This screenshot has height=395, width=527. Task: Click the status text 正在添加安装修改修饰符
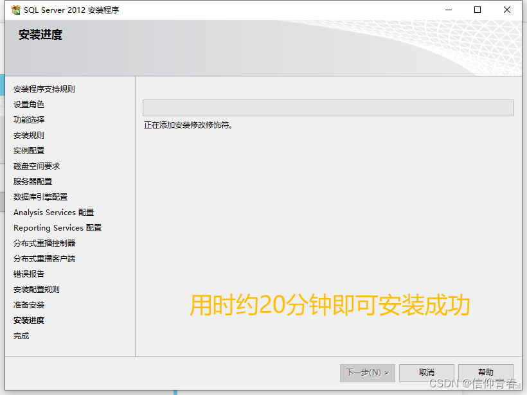tap(188, 125)
